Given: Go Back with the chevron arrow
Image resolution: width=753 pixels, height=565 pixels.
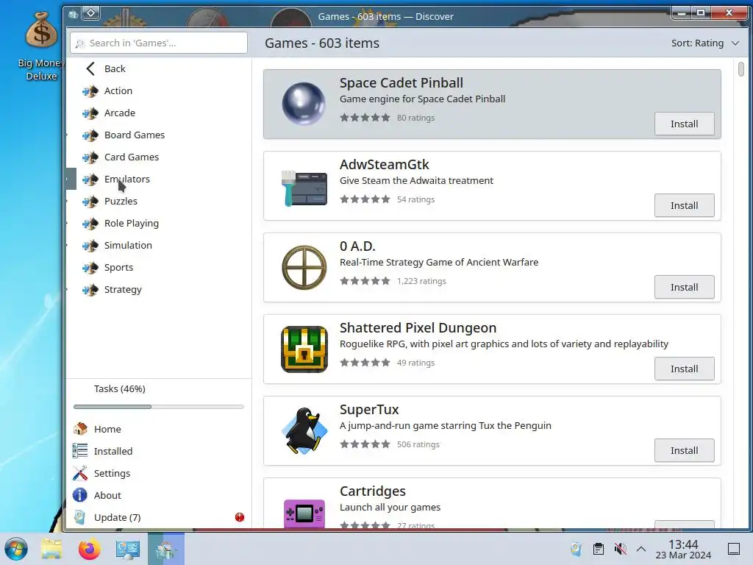Looking at the screenshot, I should click(x=90, y=68).
